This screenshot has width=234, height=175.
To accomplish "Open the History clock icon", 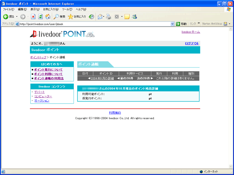I will pyautogui.click(x=91, y=17).
